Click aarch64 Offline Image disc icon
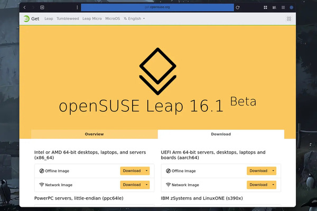The height and width of the screenshot is (211, 317). pos(168,171)
